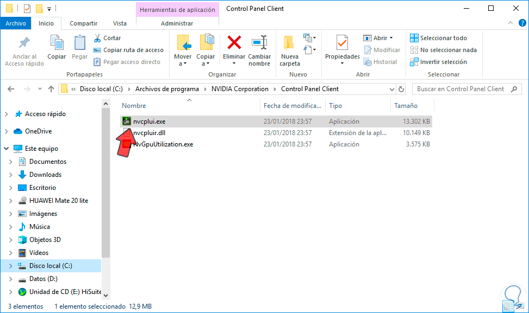Go forward with the right arrow
This screenshot has height=313, width=529.
pyautogui.click(x=27, y=89)
